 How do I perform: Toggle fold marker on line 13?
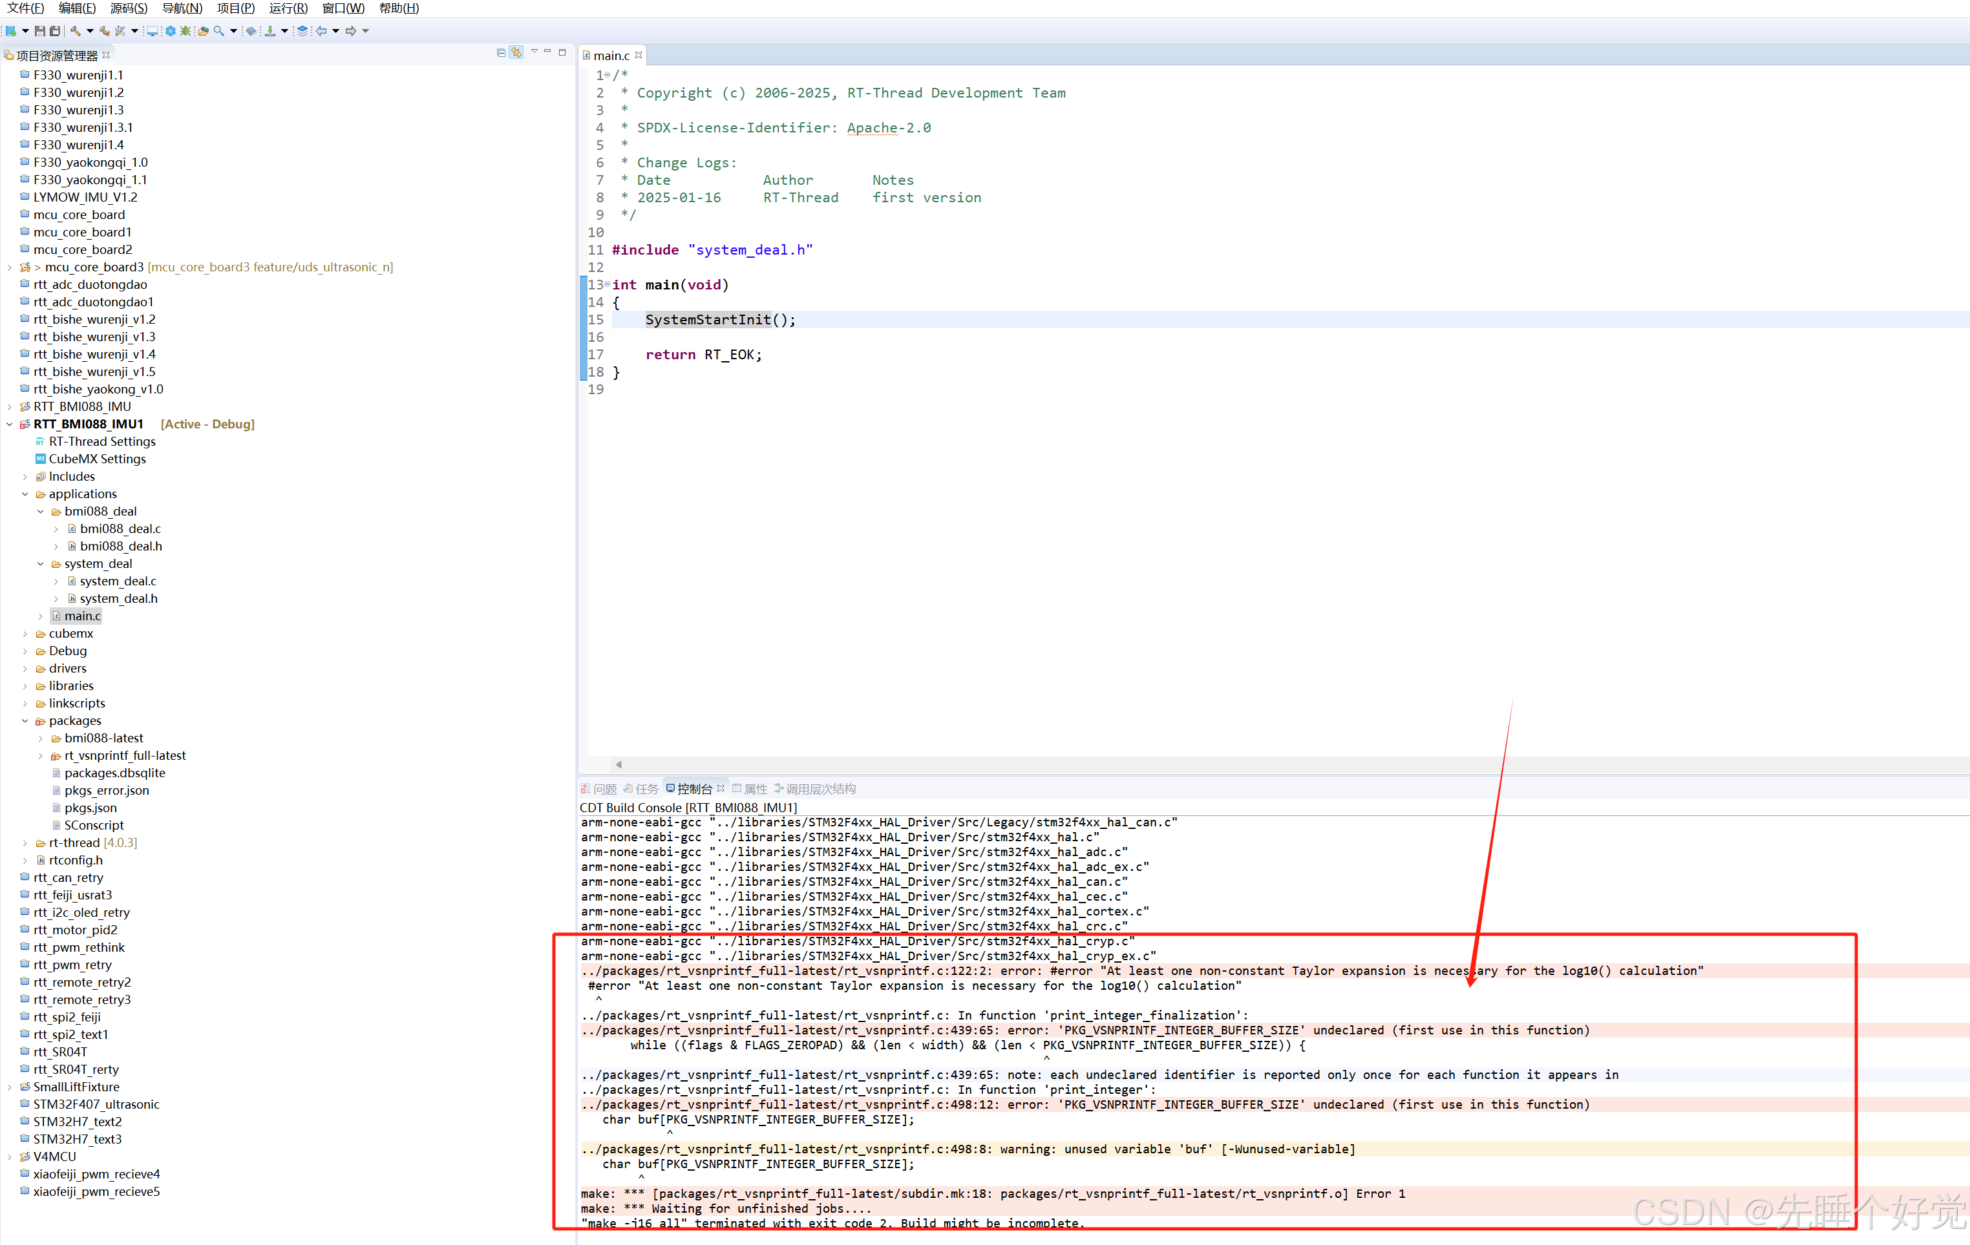(607, 285)
